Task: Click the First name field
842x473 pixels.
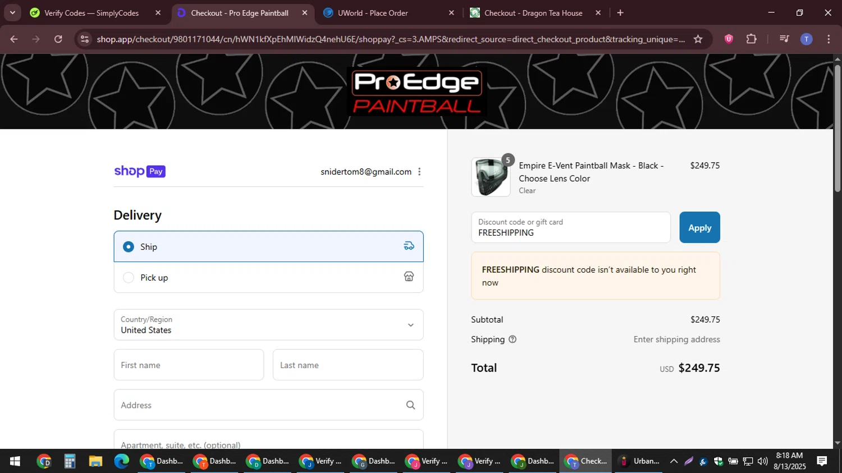Action: coord(189,365)
